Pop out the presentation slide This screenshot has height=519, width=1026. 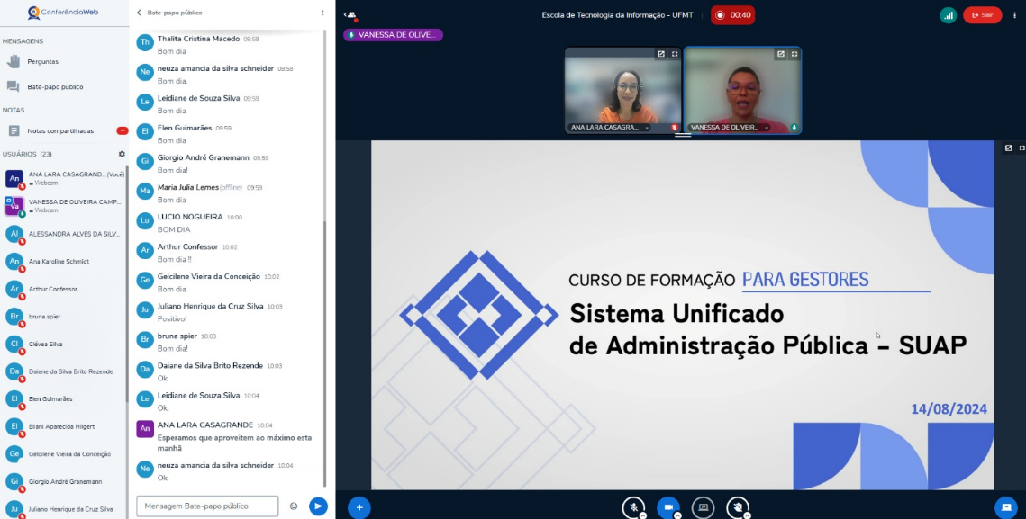(x=1008, y=148)
